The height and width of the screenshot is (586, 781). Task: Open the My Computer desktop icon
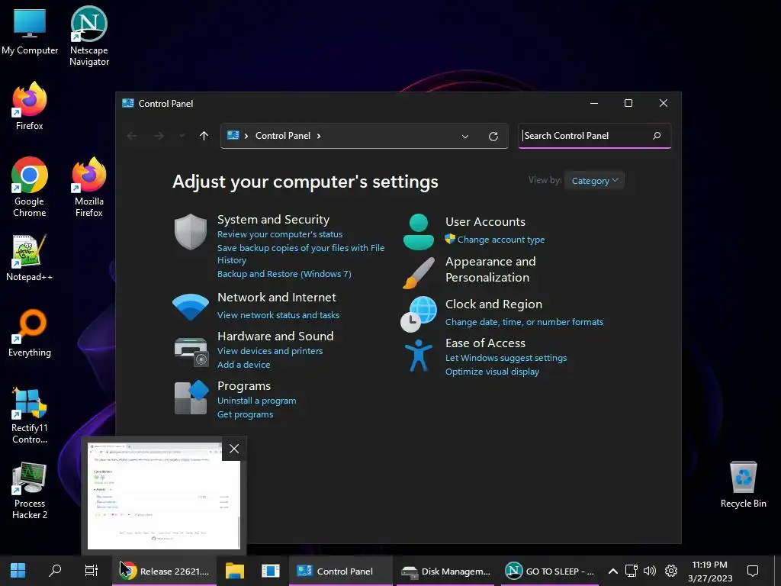(30, 31)
